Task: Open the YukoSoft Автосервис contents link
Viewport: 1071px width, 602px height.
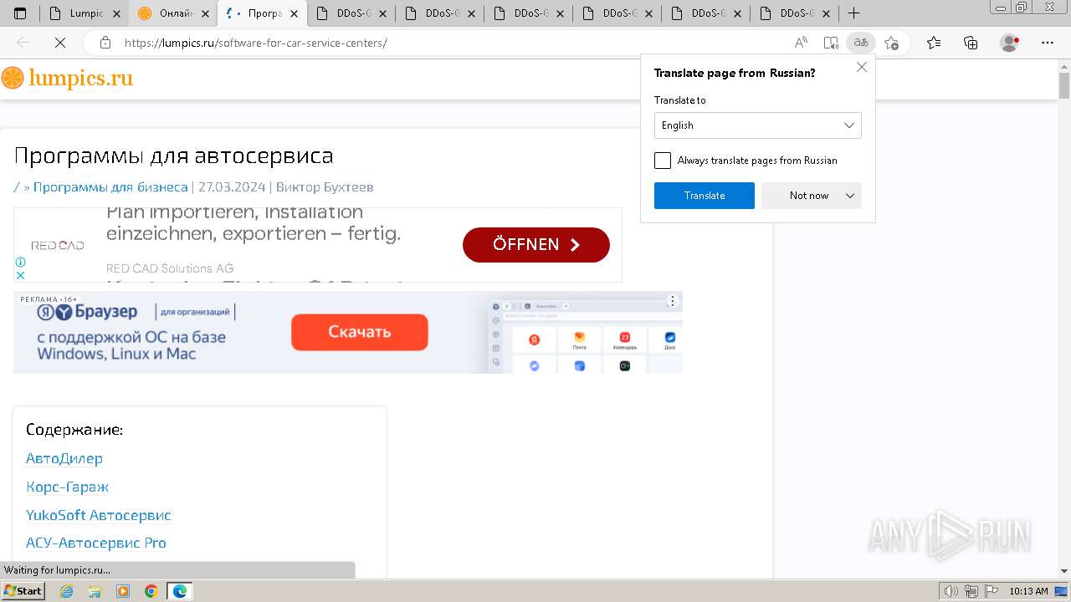Action: coord(98,515)
